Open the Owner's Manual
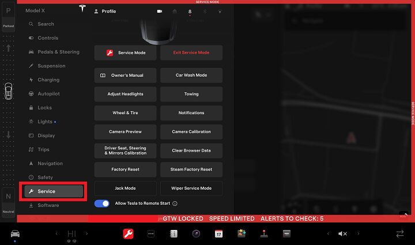Screen dimensions: 415x245 pyautogui.click(x=126, y=76)
